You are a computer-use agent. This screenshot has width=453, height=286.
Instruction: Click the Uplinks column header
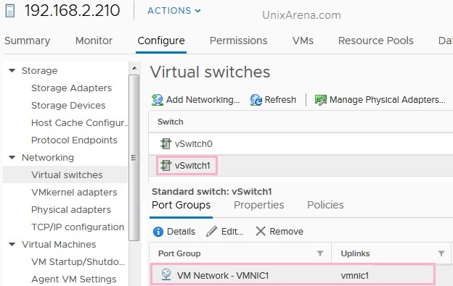click(x=355, y=253)
